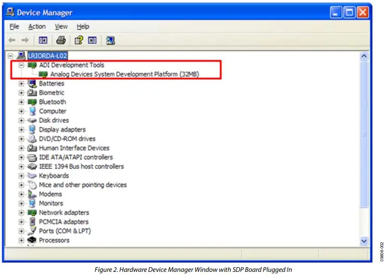Click the vertical scrollbar thumb
Viewport: 386px width, 275px height.
tap(364, 134)
